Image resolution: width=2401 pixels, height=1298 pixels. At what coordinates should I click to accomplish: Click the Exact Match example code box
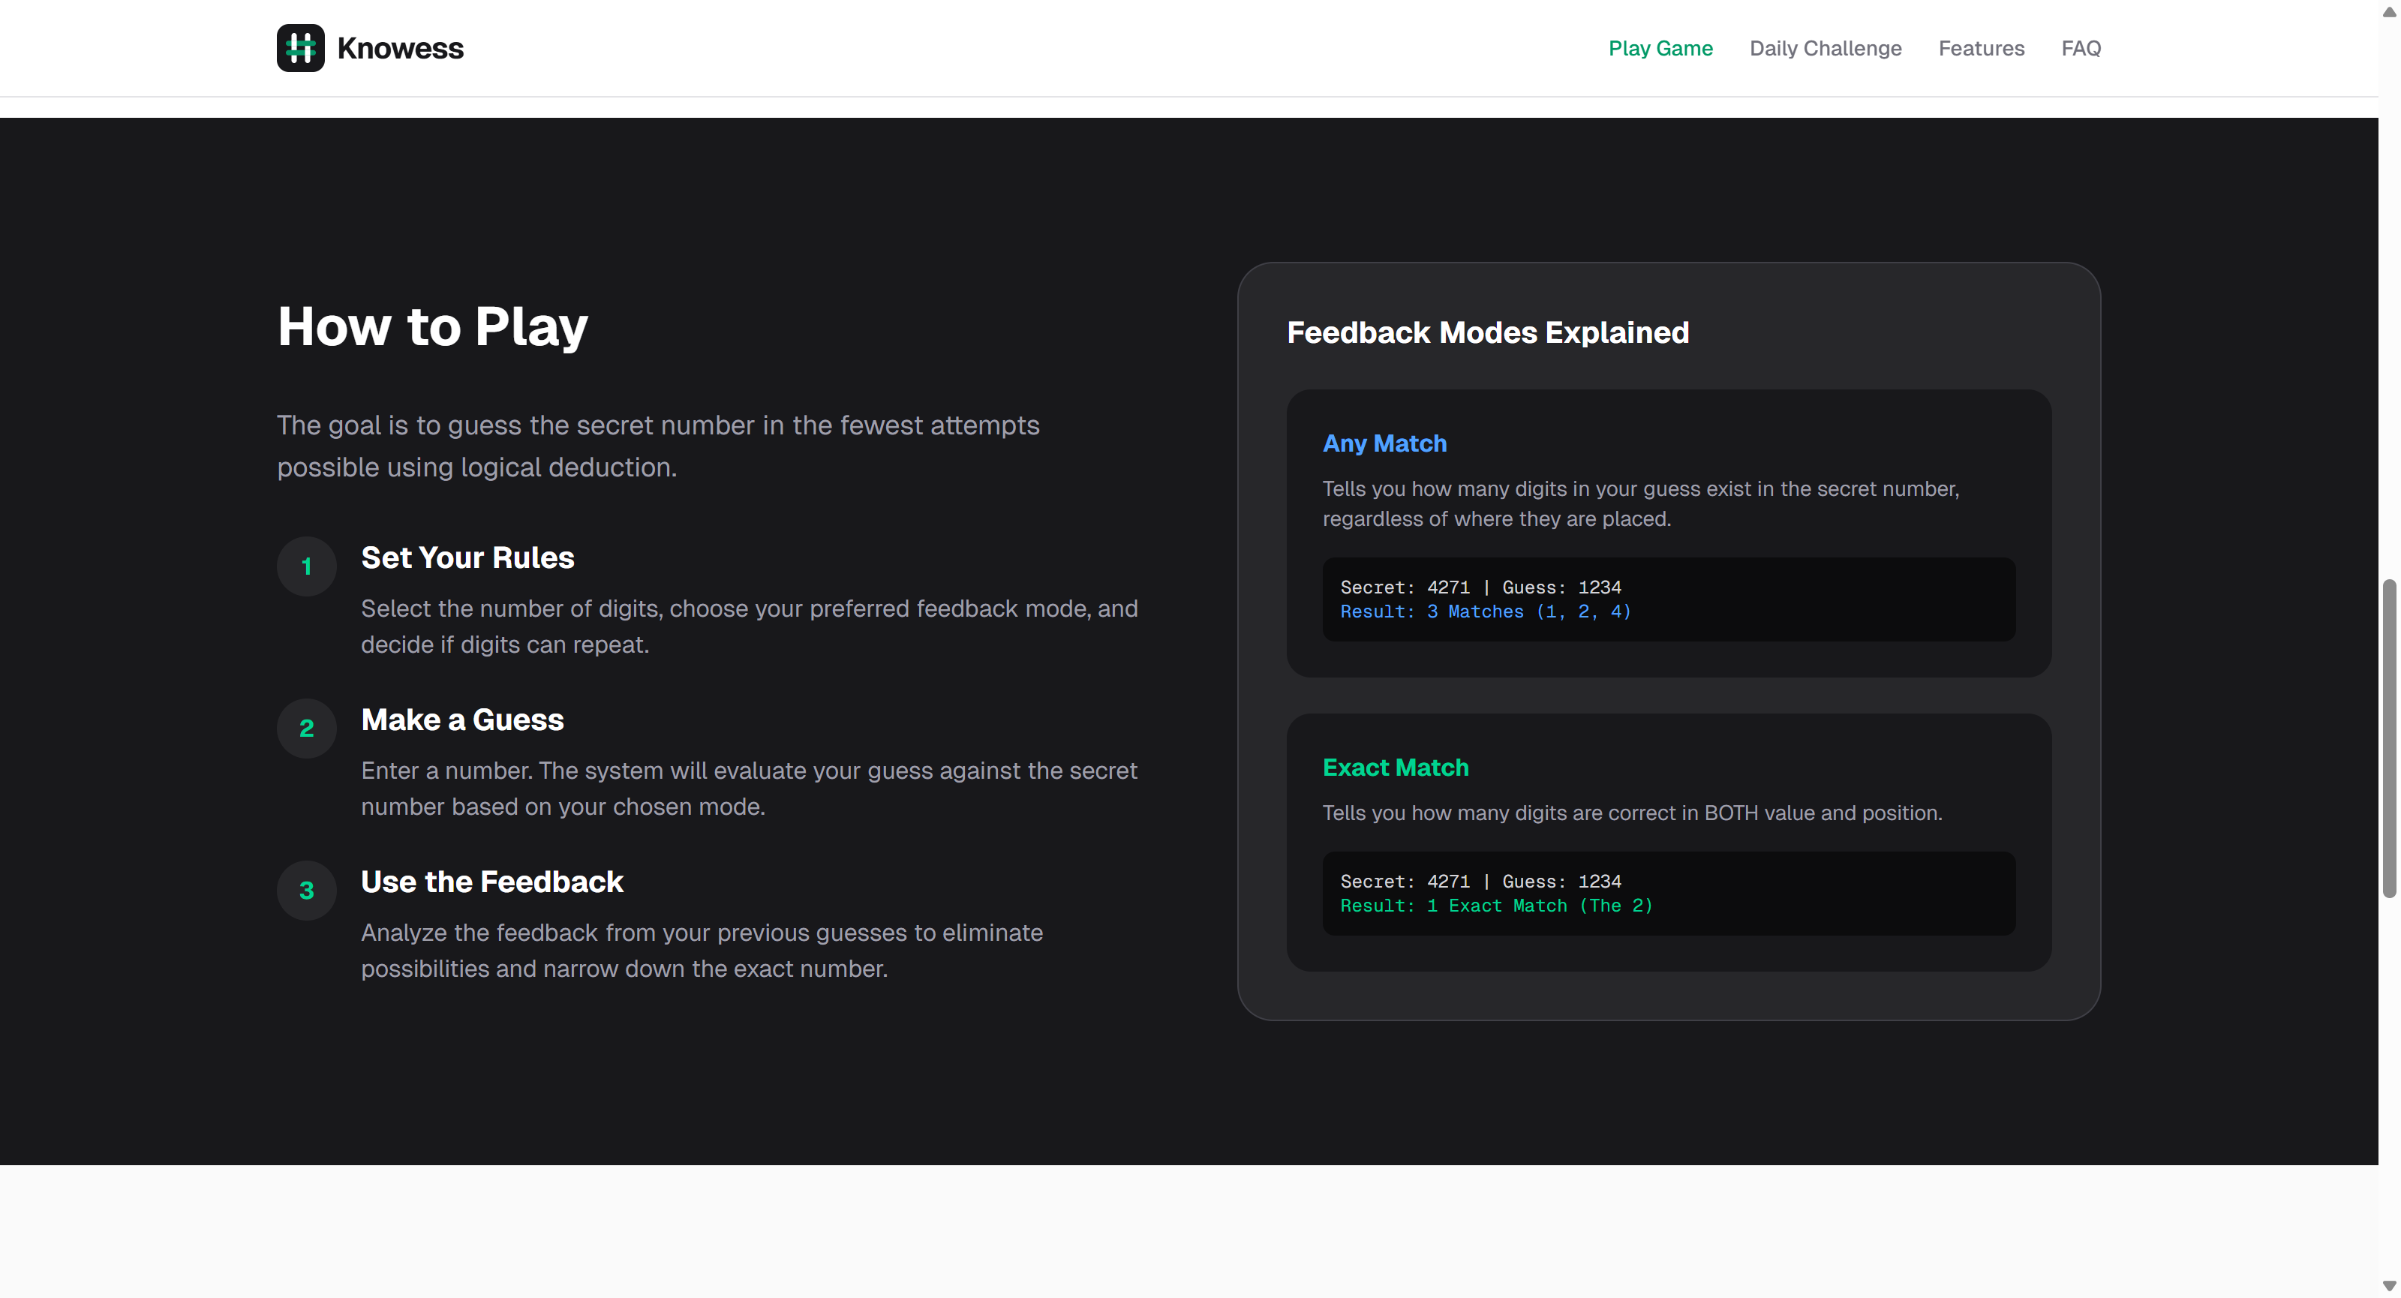click(x=1669, y=893)
